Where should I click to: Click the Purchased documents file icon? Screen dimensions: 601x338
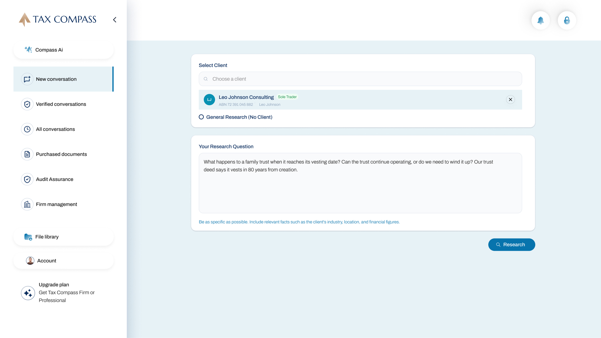[27, 154]
